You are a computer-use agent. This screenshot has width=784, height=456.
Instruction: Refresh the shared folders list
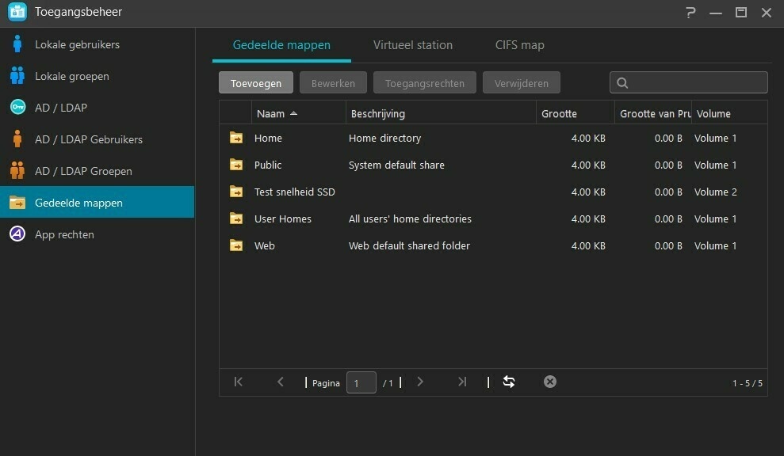click(x=508, y=382)
